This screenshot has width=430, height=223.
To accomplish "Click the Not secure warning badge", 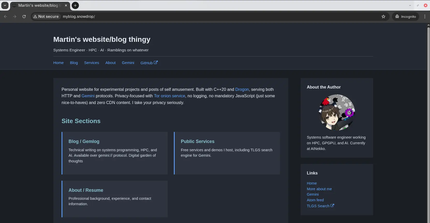I will click(x=46, y=17).
